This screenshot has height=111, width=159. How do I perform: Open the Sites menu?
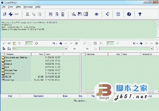coord(18,7)
